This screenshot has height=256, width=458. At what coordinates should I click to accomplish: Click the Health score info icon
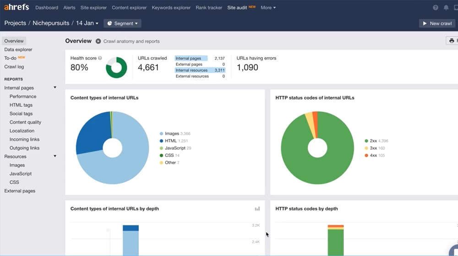[100, 58]
